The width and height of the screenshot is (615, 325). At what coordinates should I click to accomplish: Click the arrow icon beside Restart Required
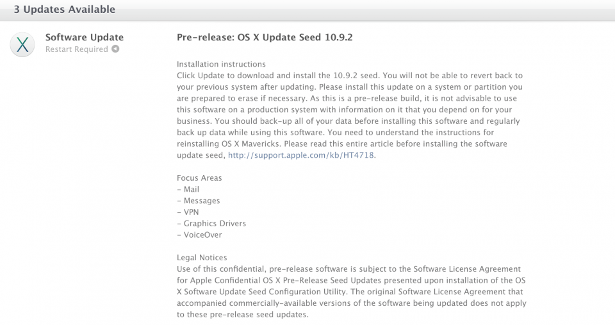pos(115,49)
